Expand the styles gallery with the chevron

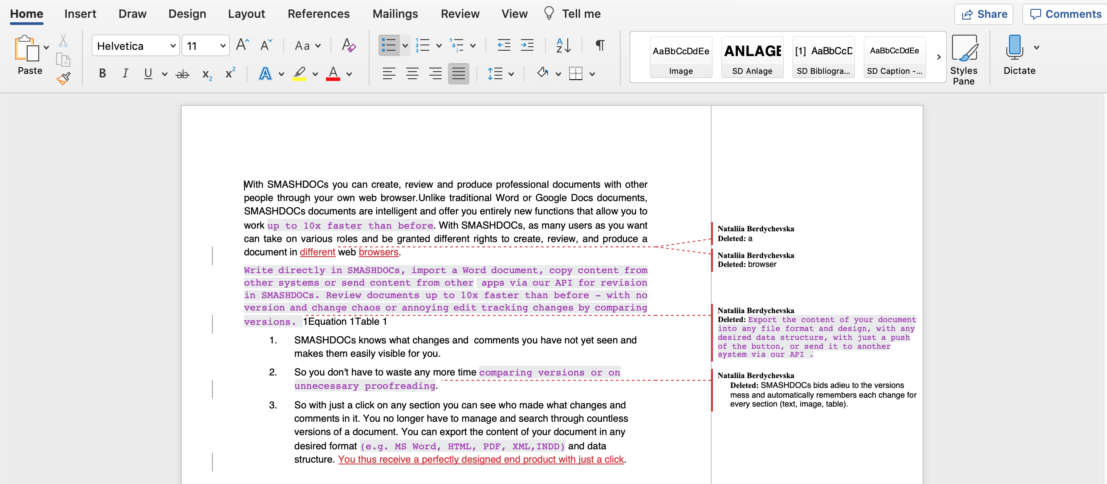pyautogui.click(x=939, y=57)
